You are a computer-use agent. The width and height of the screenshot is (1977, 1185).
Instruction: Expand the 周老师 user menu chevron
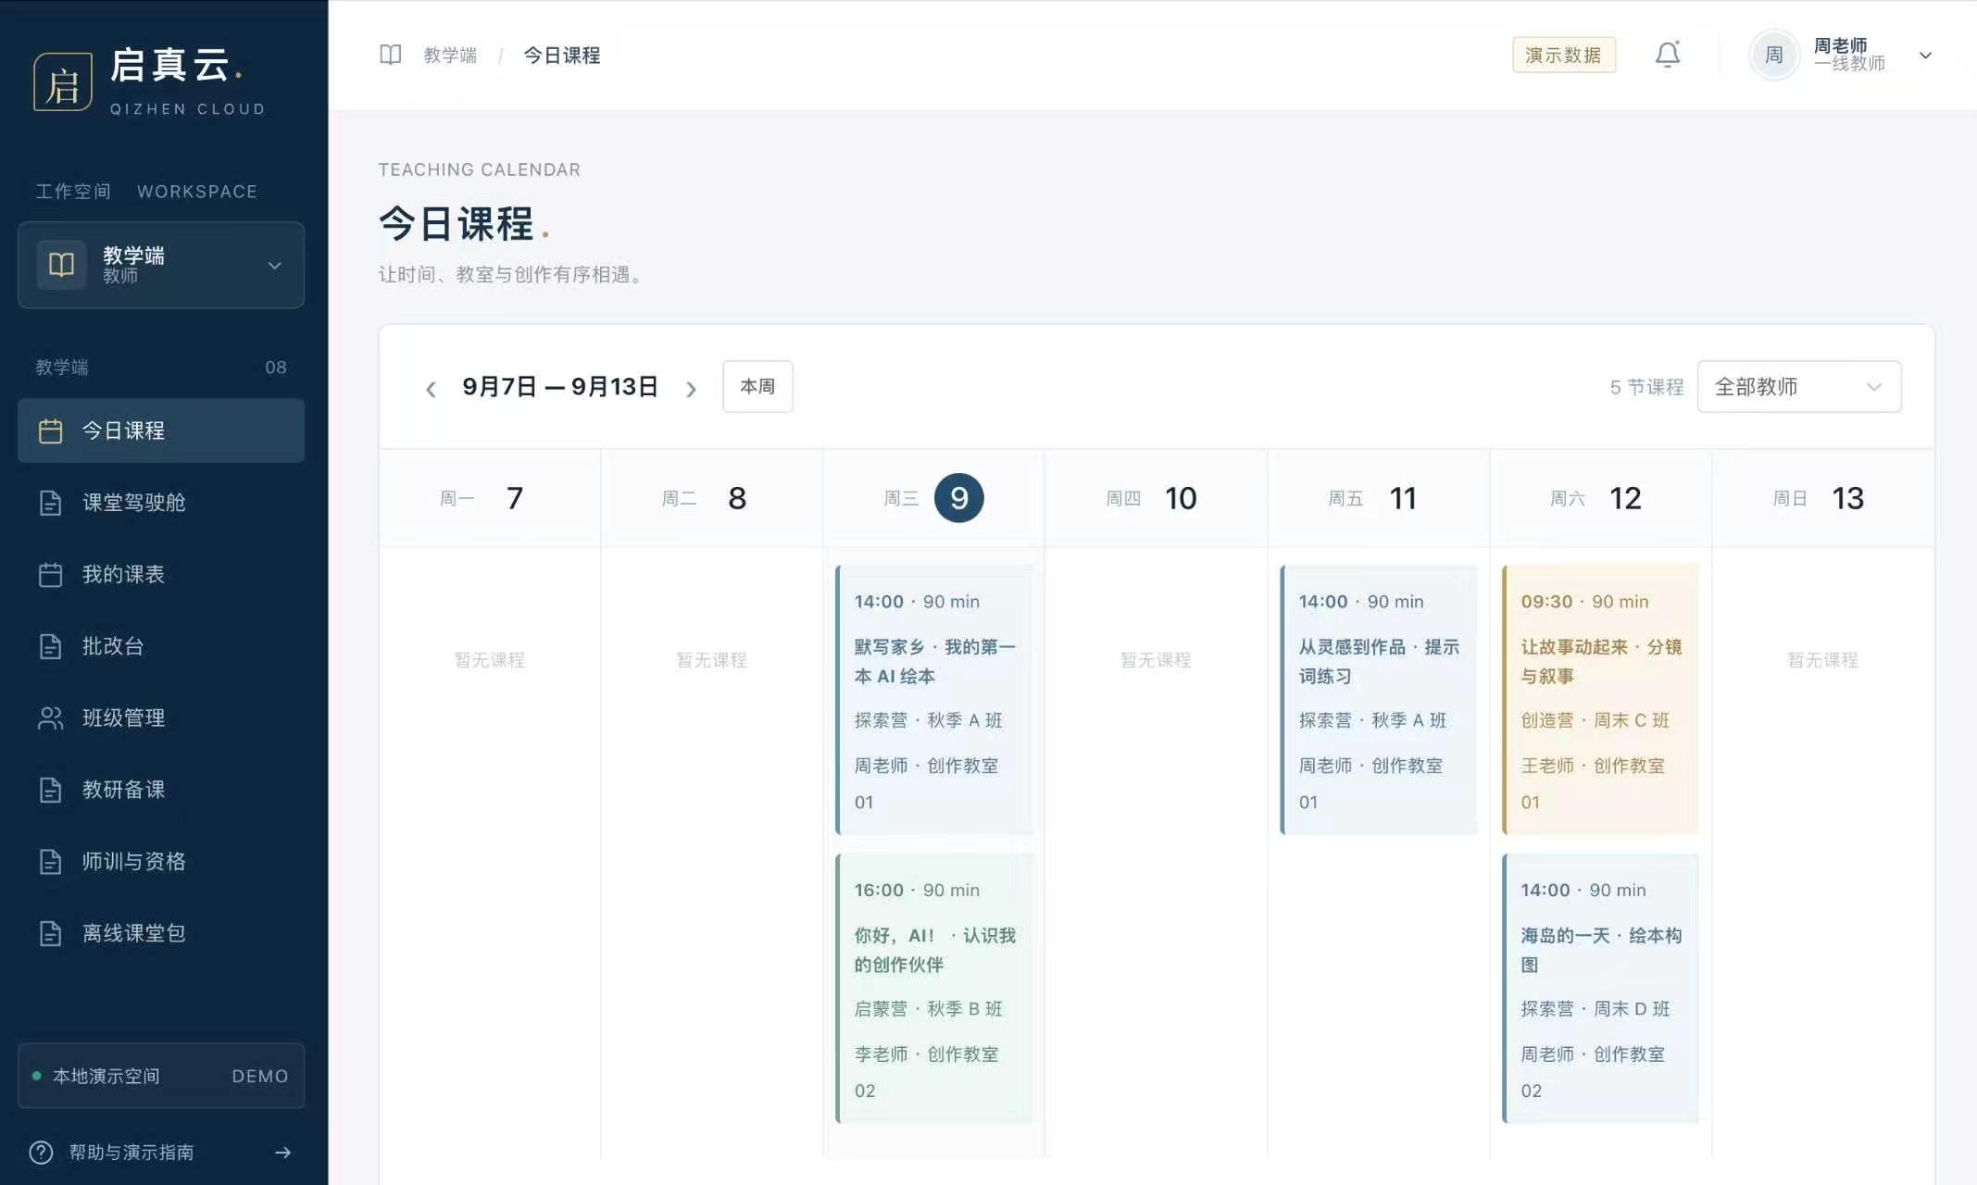[1925, 56]
